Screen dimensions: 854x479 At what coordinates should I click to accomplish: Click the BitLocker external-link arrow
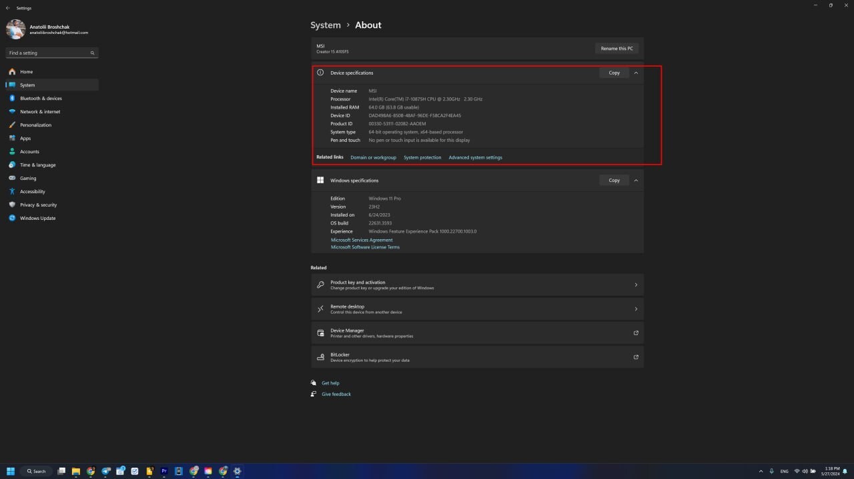click(636, 357)
